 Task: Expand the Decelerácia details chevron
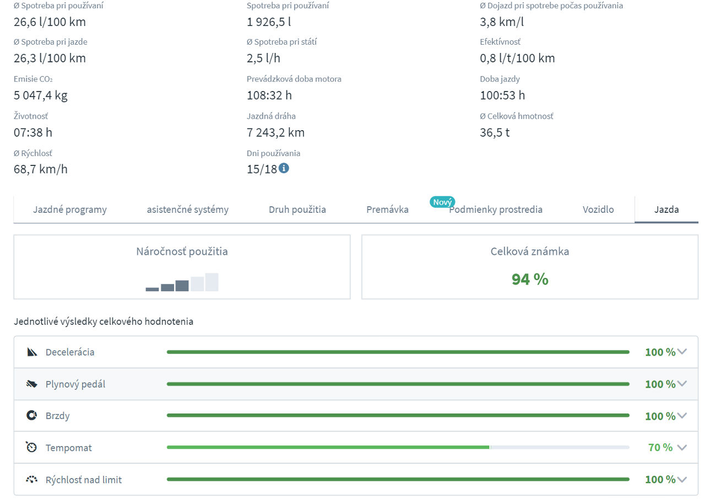pos(682,352)
